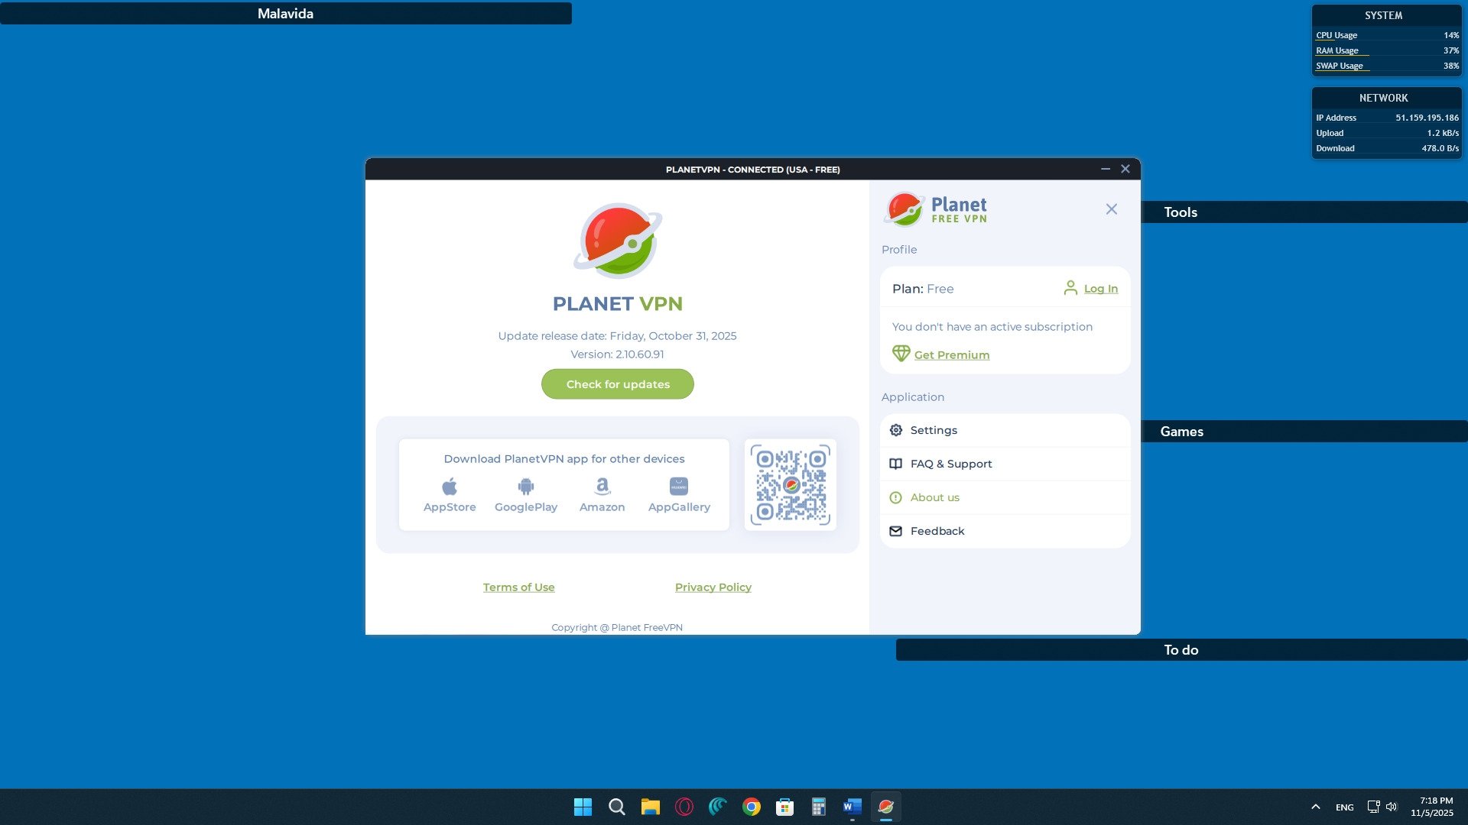Click the large Planet VPN logo
This screenshot has height=825, width=1468.
tap(617, 241)
